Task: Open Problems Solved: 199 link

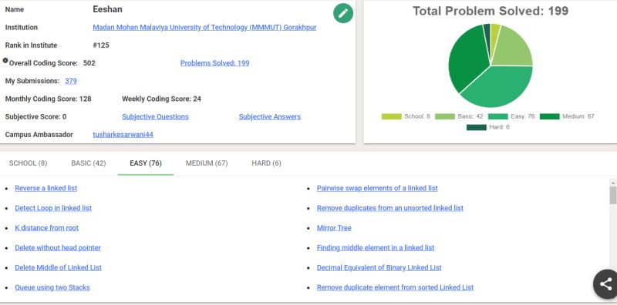Action: pos(215,63)
